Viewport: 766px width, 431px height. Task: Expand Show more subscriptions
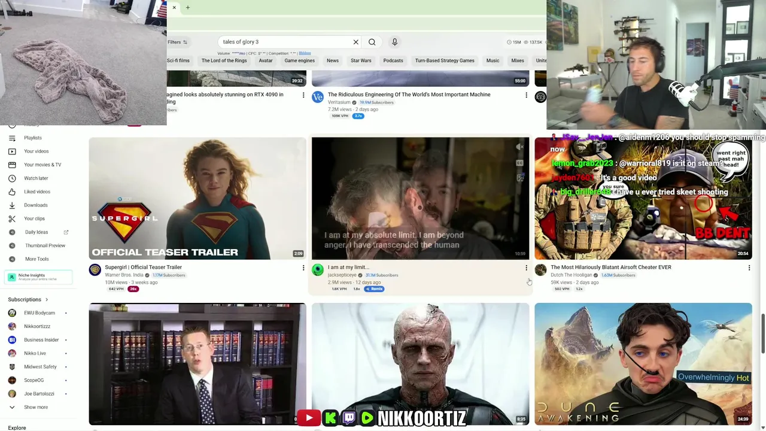coord(36,407)
